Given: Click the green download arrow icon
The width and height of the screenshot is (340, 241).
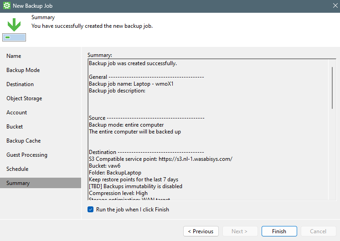Looking at the screenshot, I should [x=14, y=24].
